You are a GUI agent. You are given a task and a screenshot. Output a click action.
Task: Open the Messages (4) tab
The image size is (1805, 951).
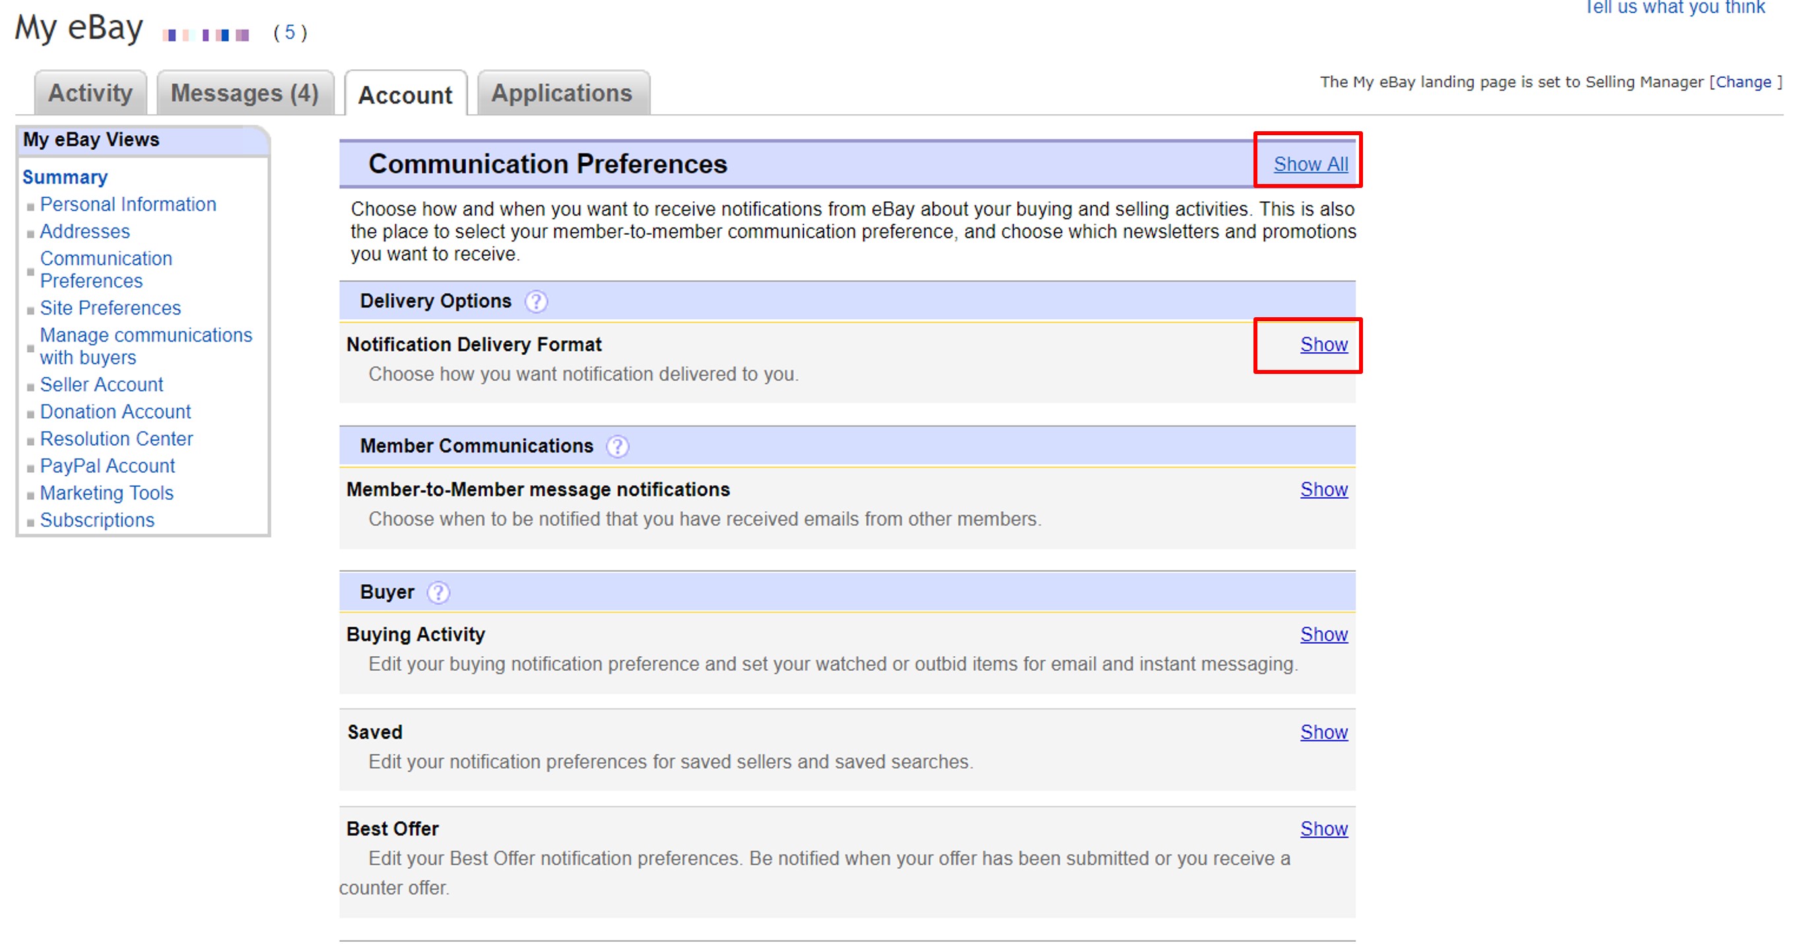coord(245,92)
